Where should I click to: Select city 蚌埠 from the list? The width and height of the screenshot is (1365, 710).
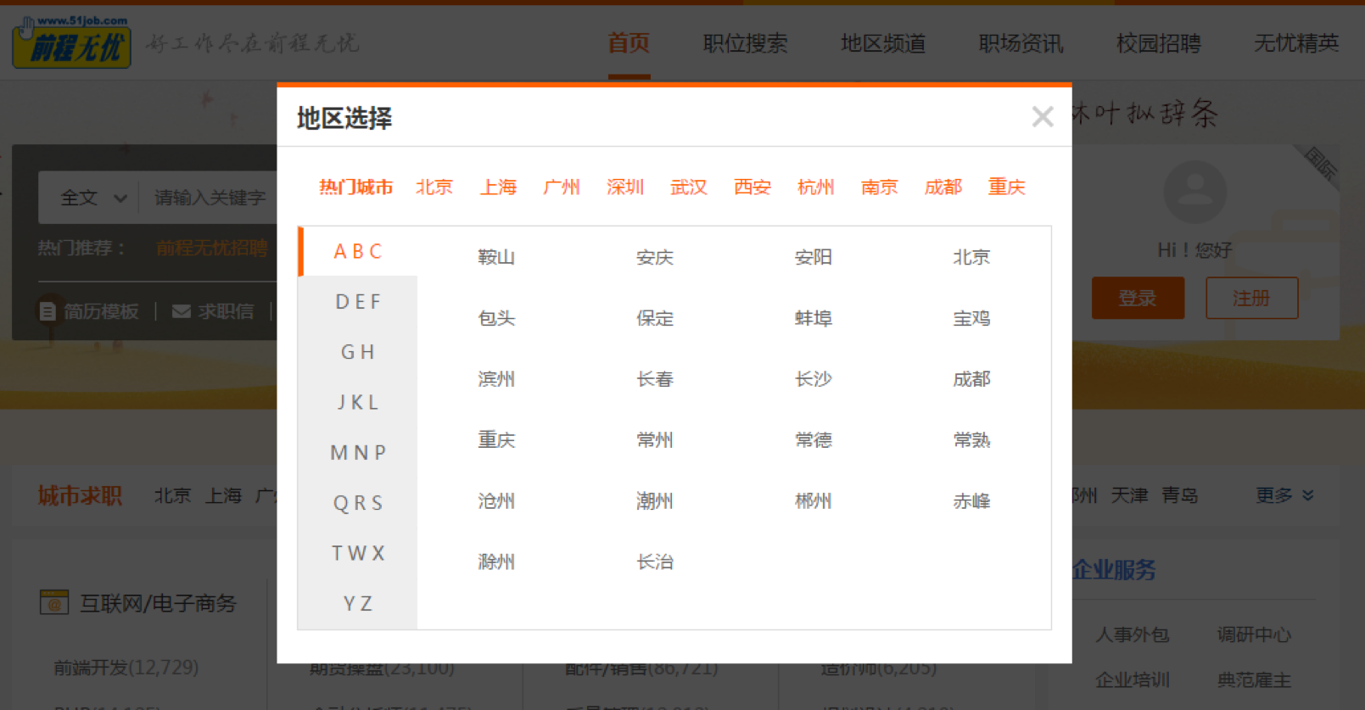(x=814, y=318)
